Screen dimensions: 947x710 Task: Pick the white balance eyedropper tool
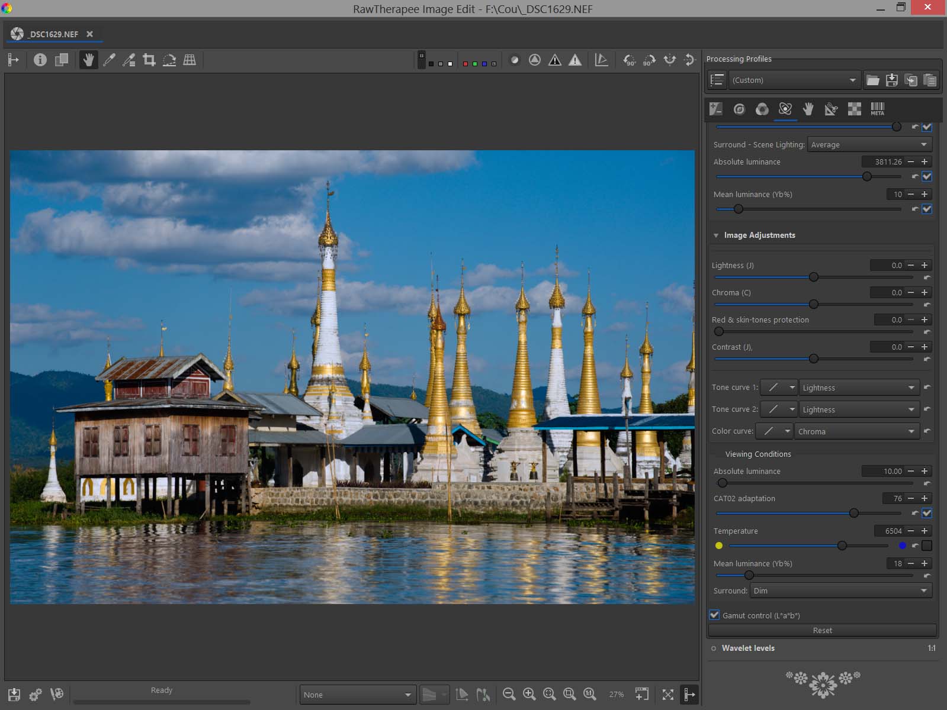pos(109,60)
